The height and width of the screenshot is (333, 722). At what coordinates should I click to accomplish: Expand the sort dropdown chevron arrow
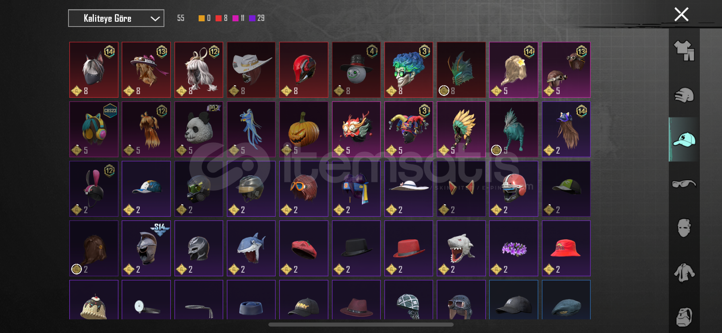pos(155,18)
